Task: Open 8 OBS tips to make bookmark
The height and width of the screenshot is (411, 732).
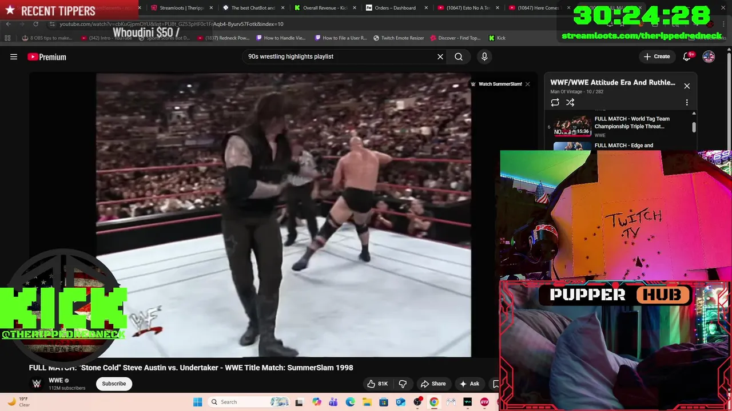Action: click(x=47, y=38)
